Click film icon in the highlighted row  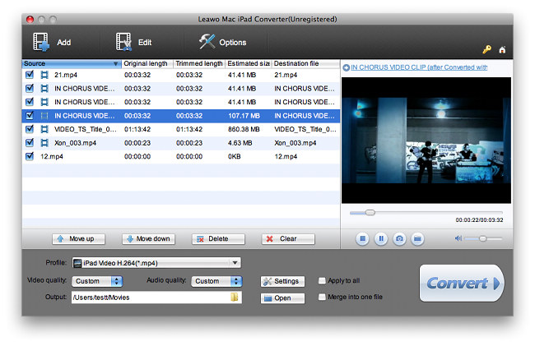coord(44,116)
